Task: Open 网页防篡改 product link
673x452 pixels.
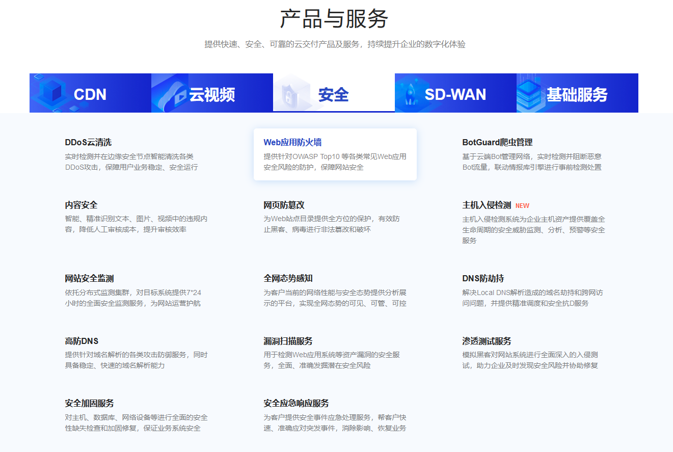Action: tap(284, 205)
